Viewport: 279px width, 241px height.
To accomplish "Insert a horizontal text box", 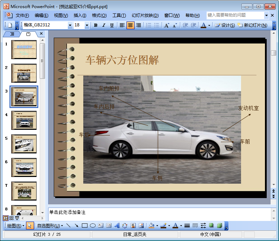I will (101, 226).
